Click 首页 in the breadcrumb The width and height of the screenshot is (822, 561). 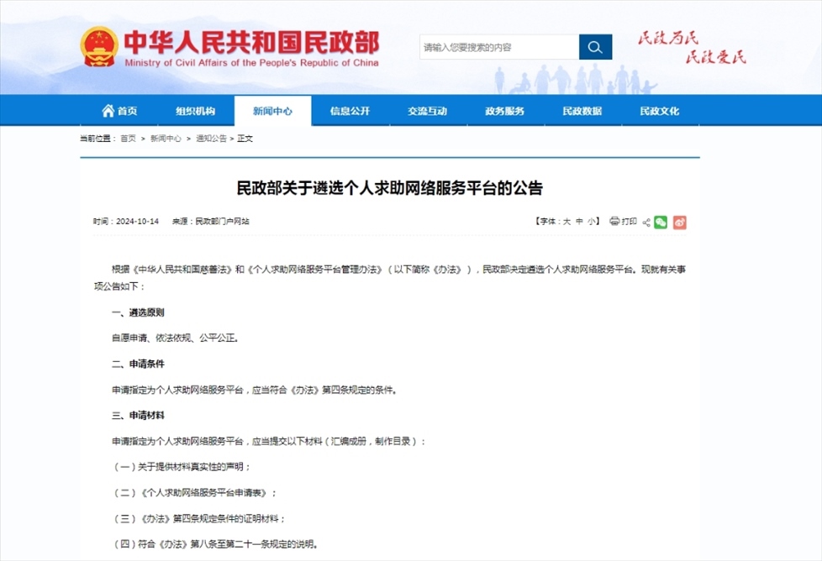(x=128, y=139)
